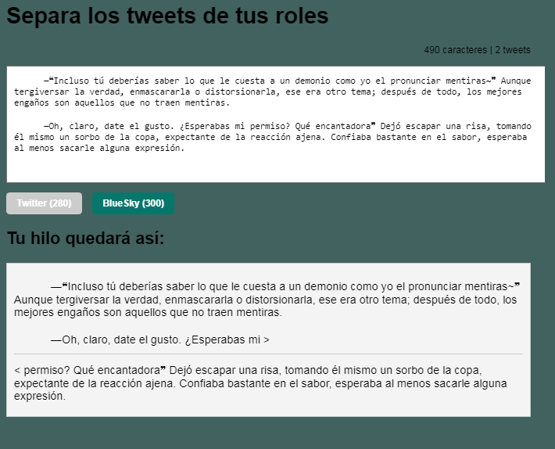Click the '490 caracteres' counter text
Image resolution: width=555 pixels, height=449 pixels.
pyautogui.click(x=455, y=50)
